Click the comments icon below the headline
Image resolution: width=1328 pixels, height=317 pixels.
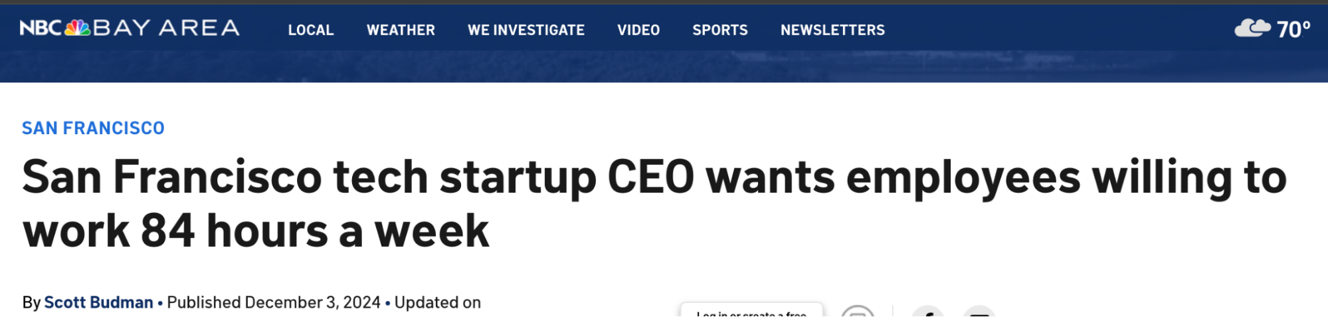pyautogui.click(x=858, y=312)
